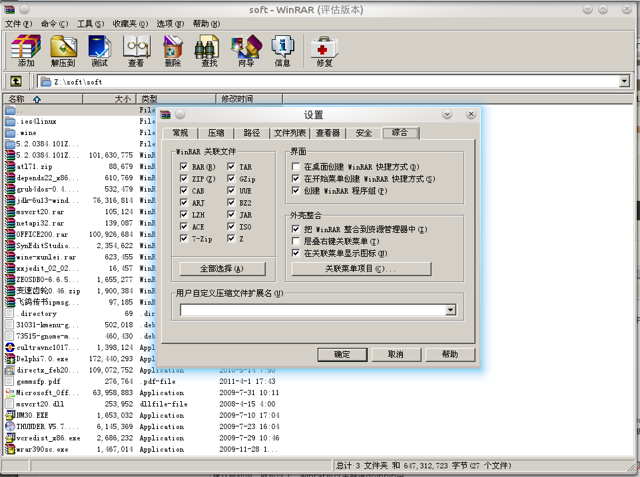
Task: Click the 全部选择 button
Action: click(222, 269)
